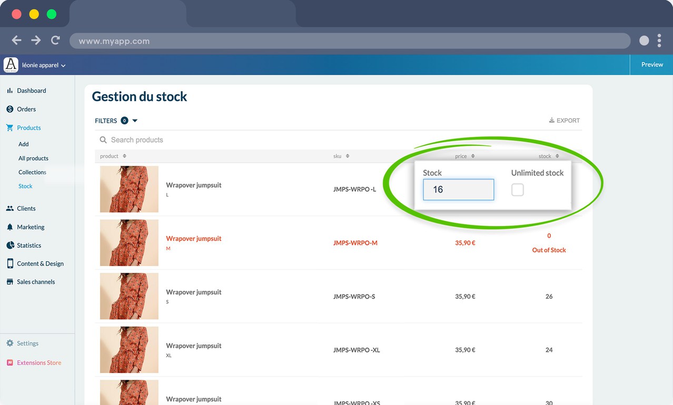The image size is (673, 405).
Task: Click the Sales channels store icon
Action: click(x=9, y=282)
